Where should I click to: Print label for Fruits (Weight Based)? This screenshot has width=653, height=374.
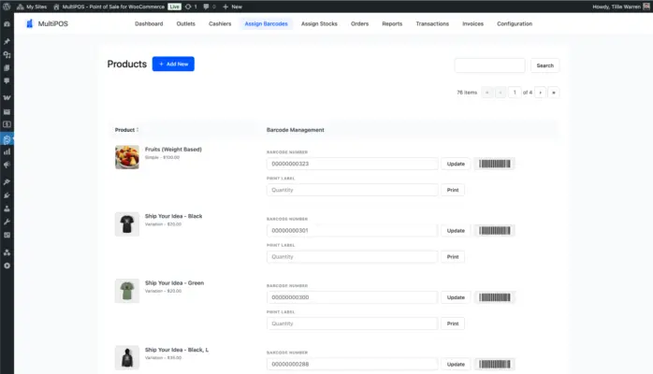pyautogui.click(x=453, y=190)
